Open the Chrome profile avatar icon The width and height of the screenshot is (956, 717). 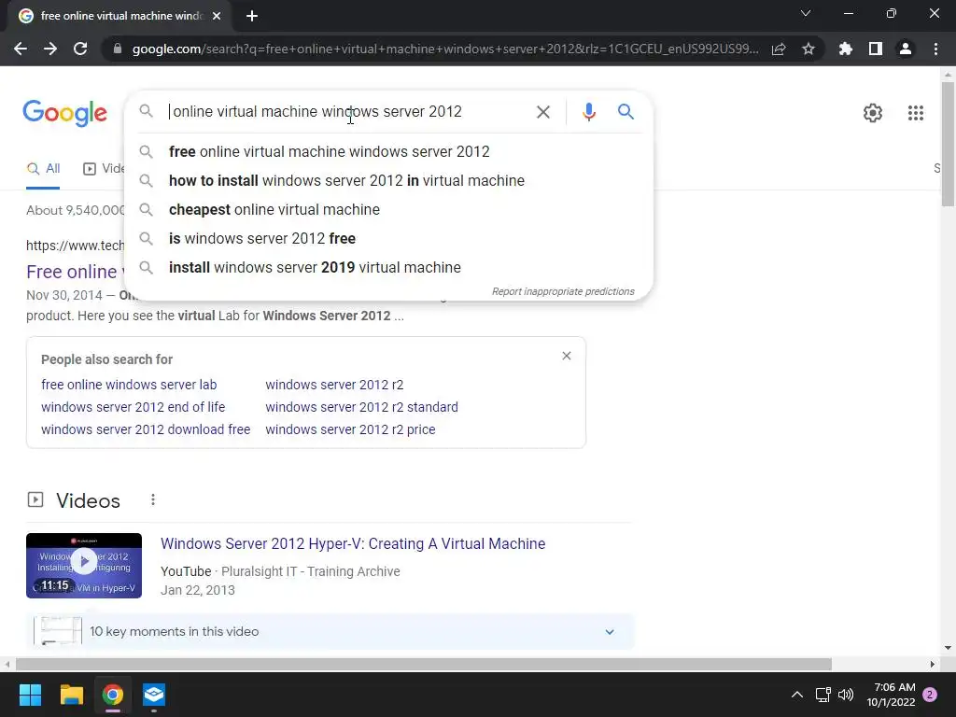(x=906, y=49)
